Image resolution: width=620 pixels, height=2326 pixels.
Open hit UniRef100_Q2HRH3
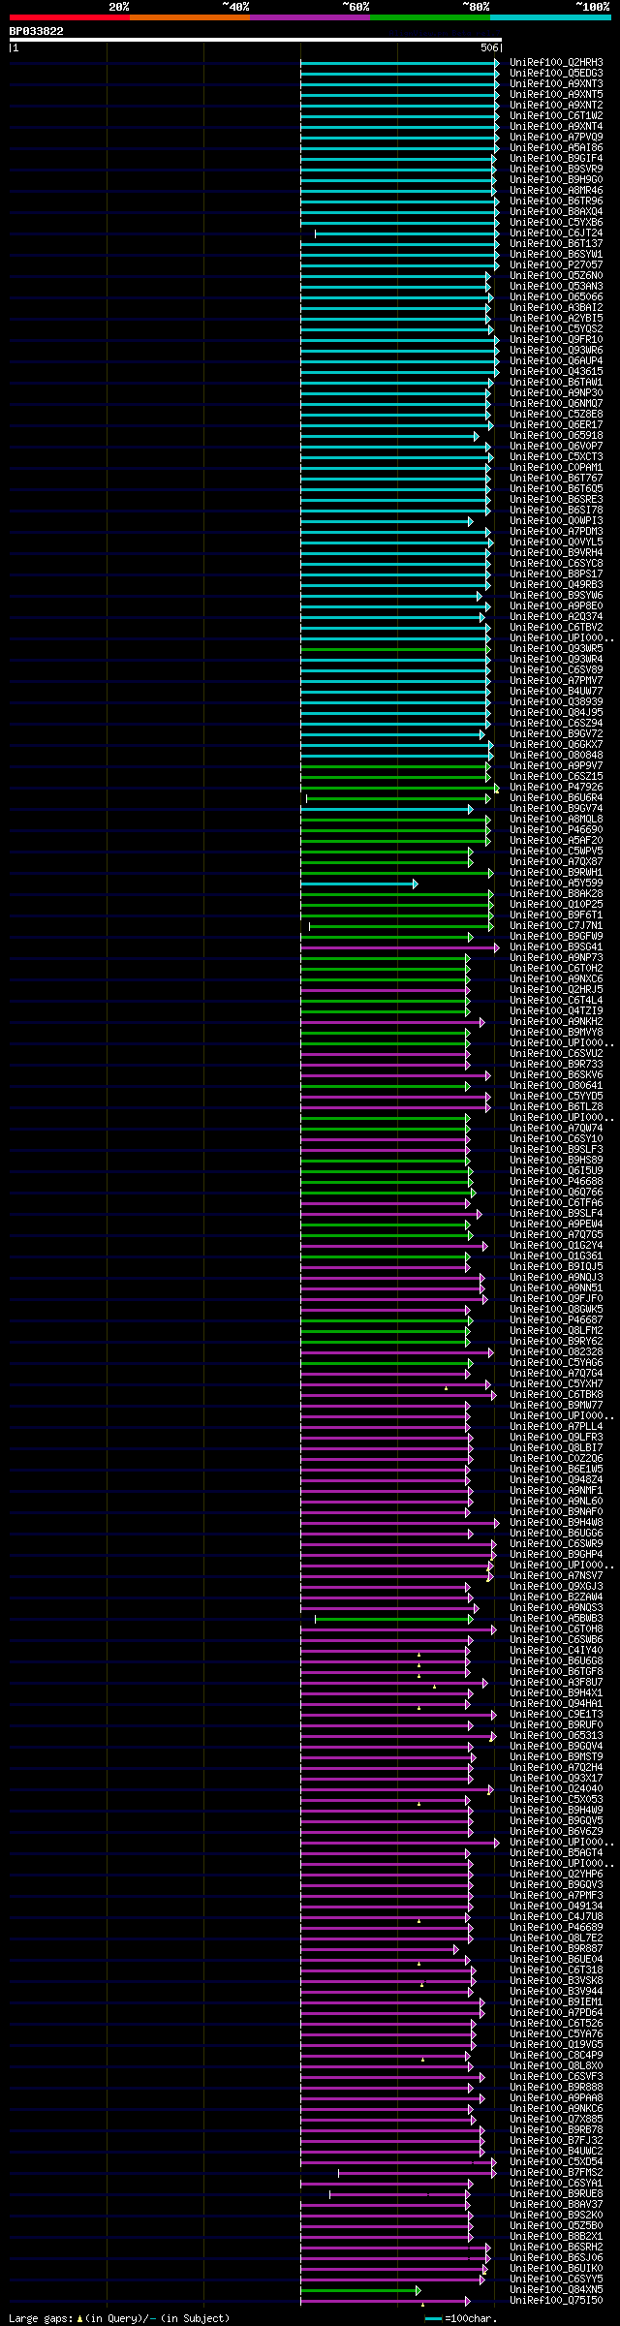pyautogui.click(x=556, y=63)
